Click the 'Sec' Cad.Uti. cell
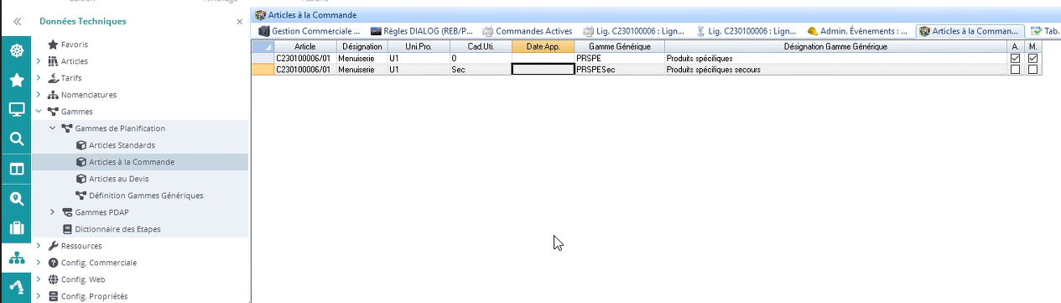1061x303 pixels. [x=480, y=70]
